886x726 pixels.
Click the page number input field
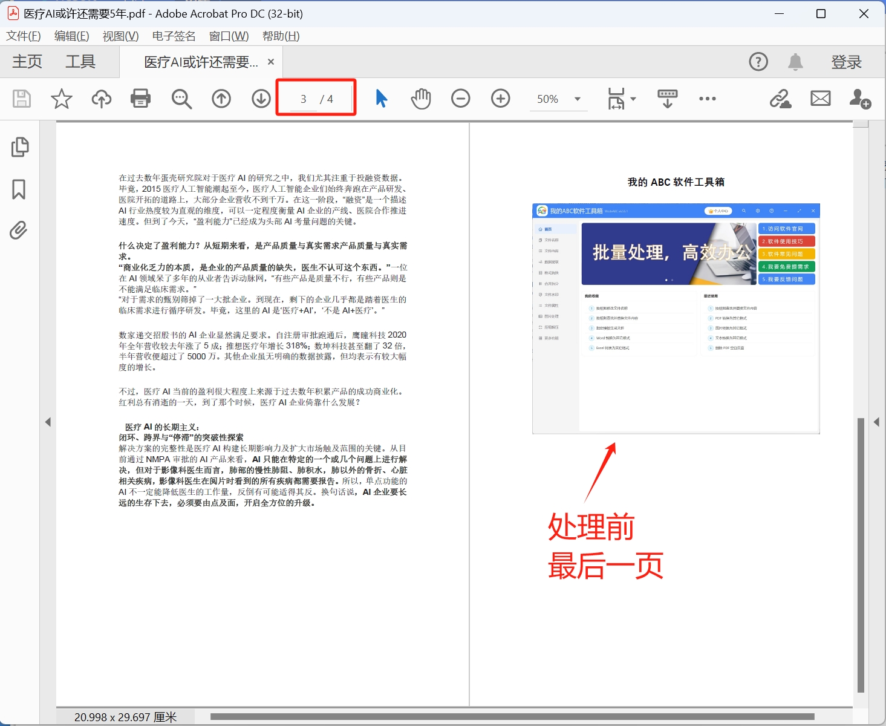point(304,98)
